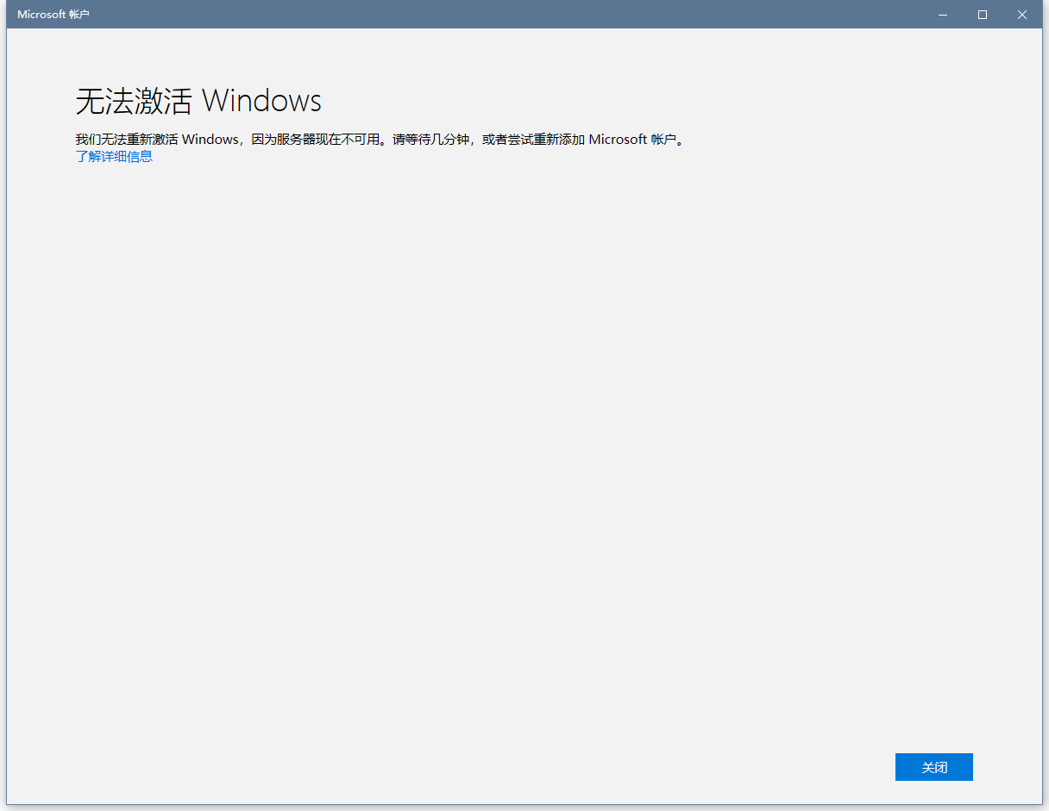Open the 了解详细信息 link
The width and height of the screenshot is (1049, 811).
tap(114, 157)
